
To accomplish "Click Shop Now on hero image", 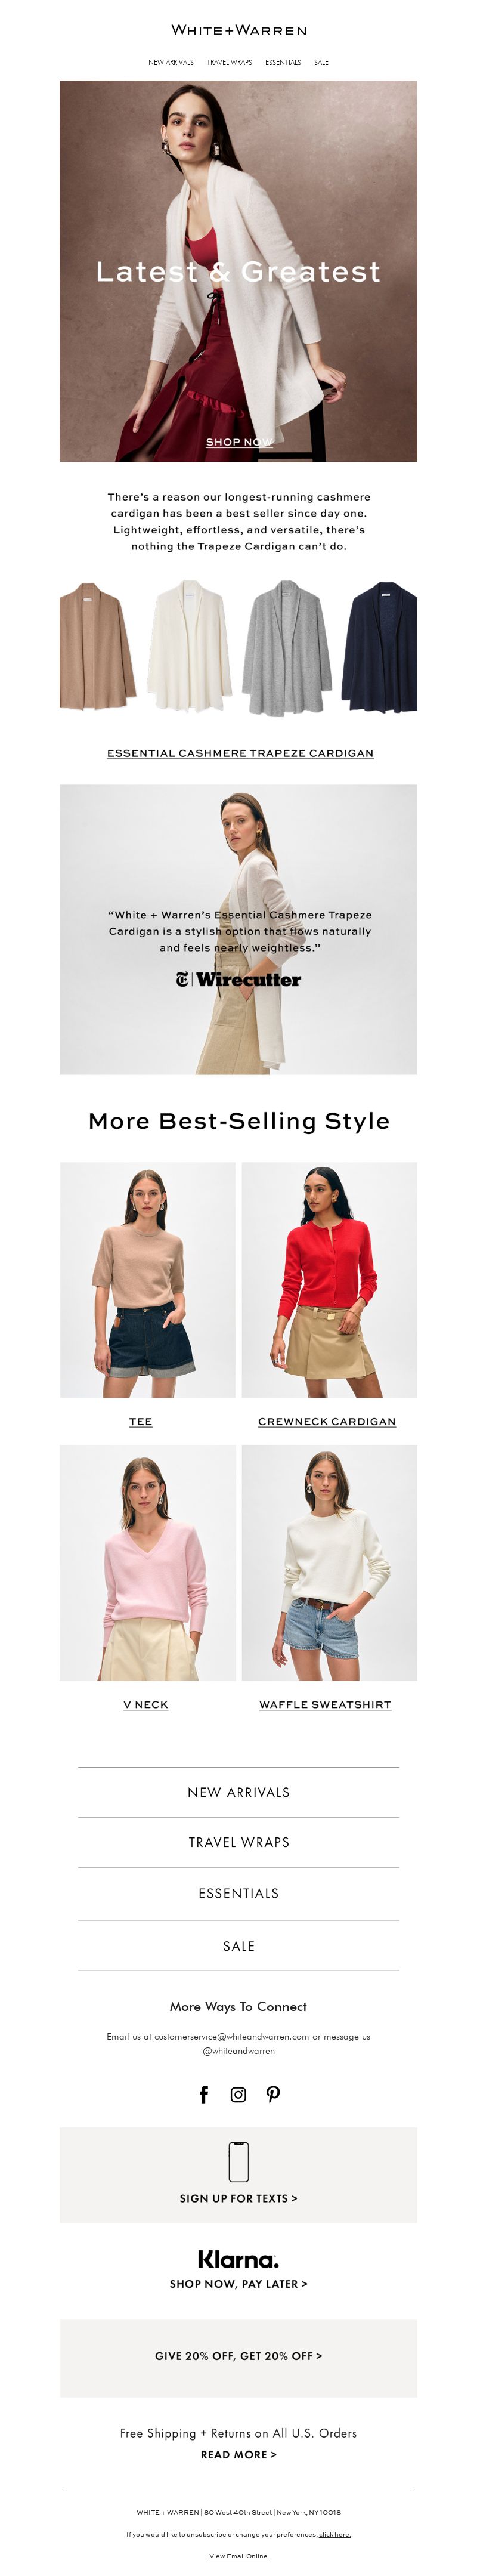I will [x=239, y=441].
